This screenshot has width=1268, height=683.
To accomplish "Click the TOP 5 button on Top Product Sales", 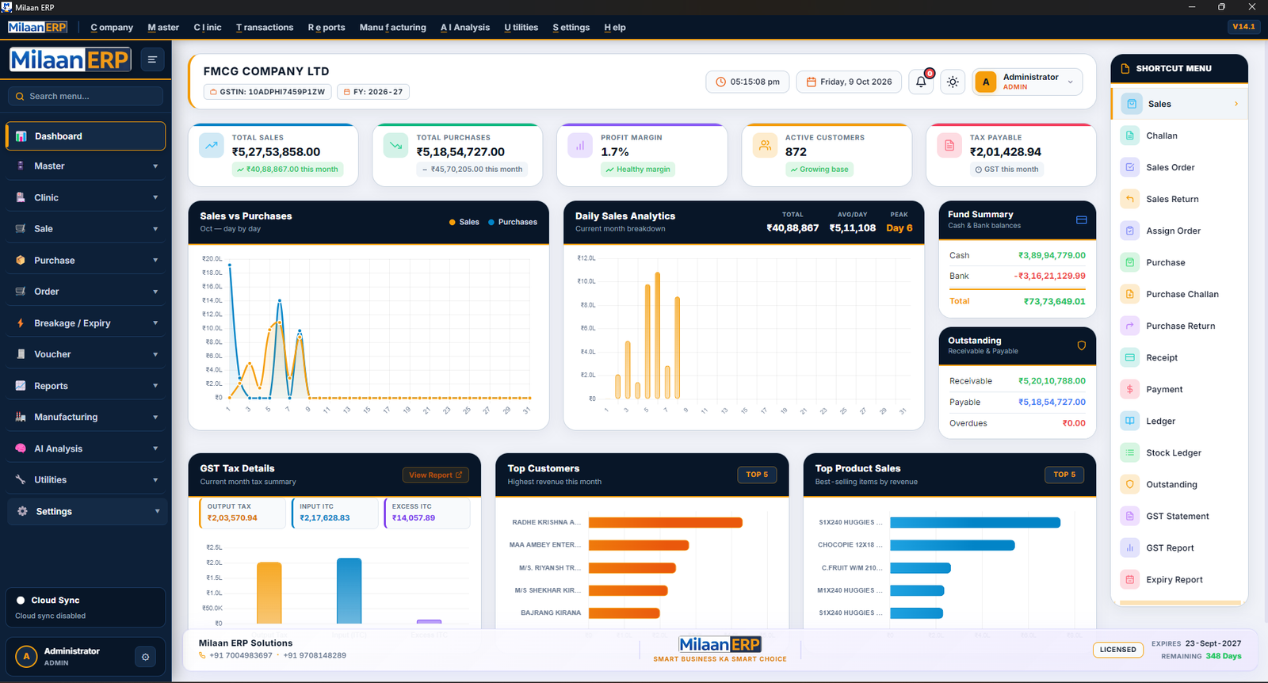I will 1064,475.
